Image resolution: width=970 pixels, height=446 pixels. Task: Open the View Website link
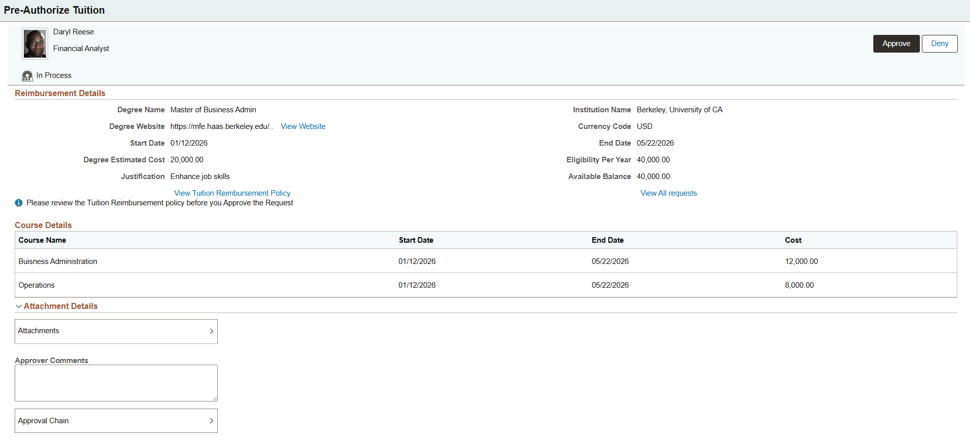coord(303,126)
